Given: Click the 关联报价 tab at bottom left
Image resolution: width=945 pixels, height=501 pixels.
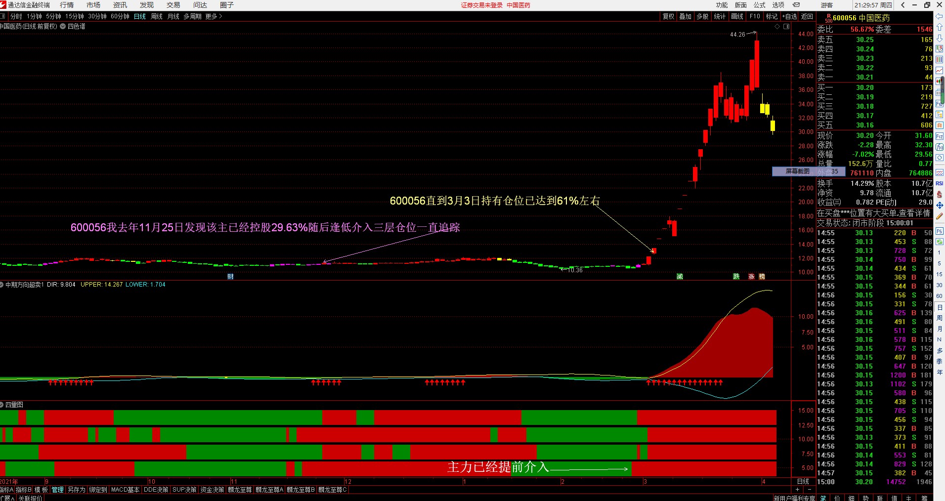Looking at the screenshot, I should click(x=31, y=498).
